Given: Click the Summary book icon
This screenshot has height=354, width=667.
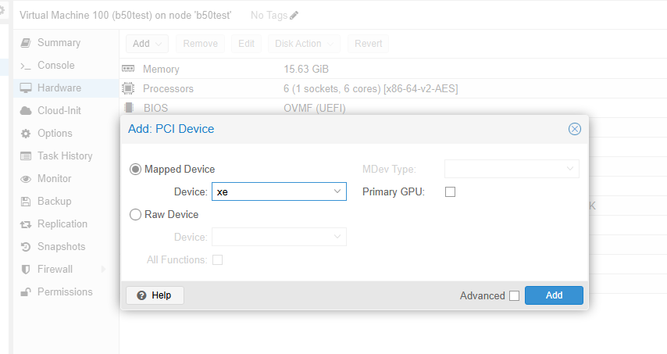Looking at the screenshot, I should (26, 43).
